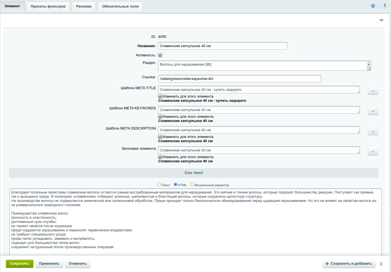Click the pin icon in top tab bar

click(x=385, y=6)
